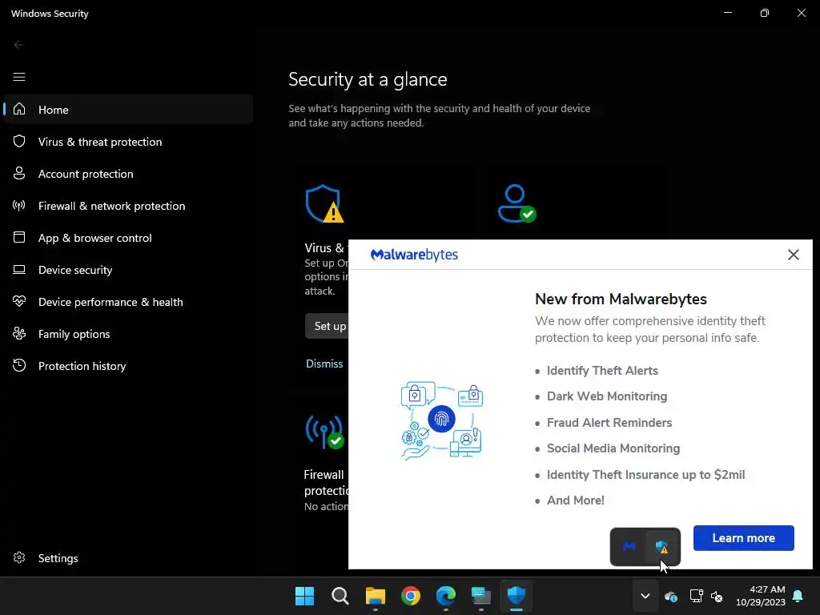Restore down the Windows Security window
The width and height of the screenshot is (820, 615).
pos(765,13)
